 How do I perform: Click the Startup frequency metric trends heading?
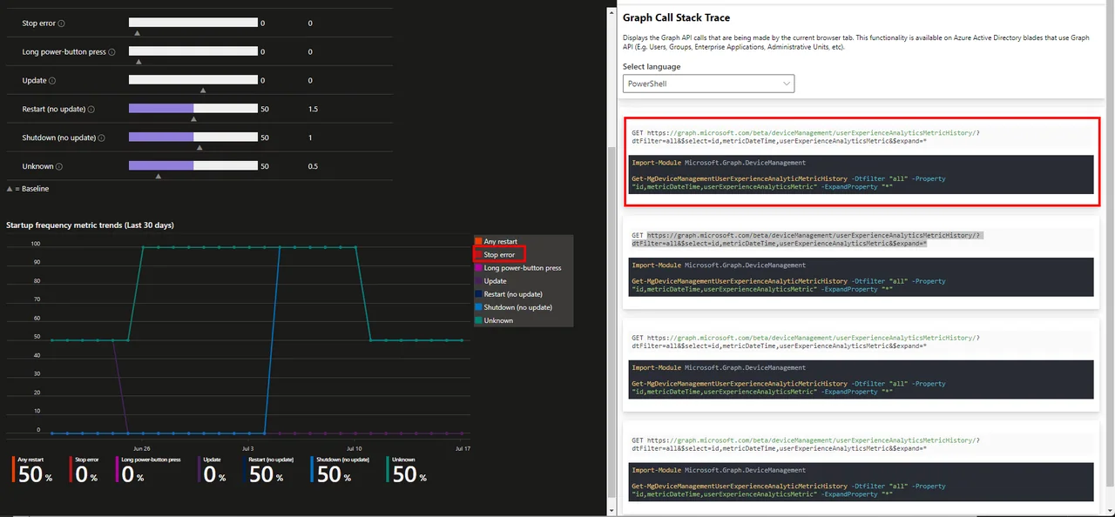(90, 225)
